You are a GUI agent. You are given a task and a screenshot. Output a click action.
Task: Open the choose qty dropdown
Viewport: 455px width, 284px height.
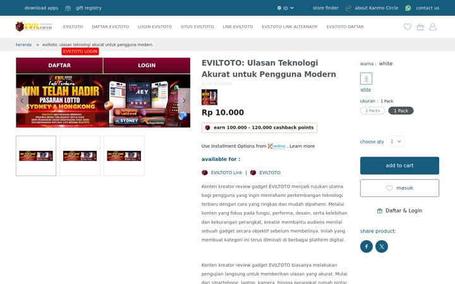(396, 141)
